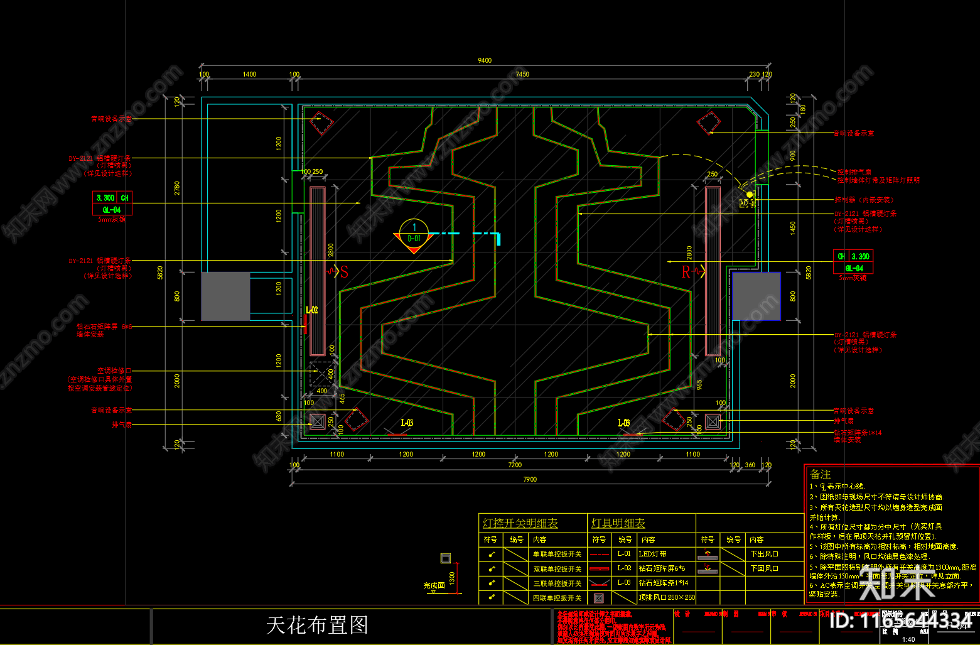Select the left diamond matrix screen strip
Screen dimensions: 980x645
(x=318, y=271)
